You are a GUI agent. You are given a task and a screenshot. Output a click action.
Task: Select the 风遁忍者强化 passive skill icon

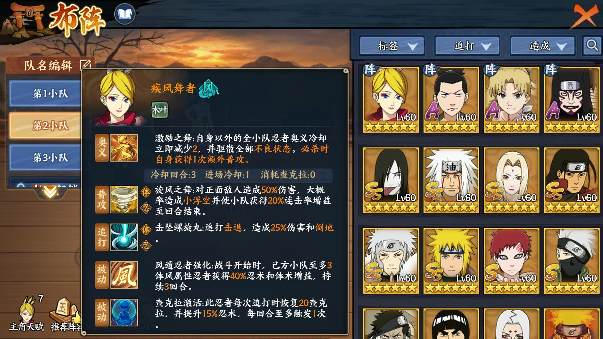point(124,275)
